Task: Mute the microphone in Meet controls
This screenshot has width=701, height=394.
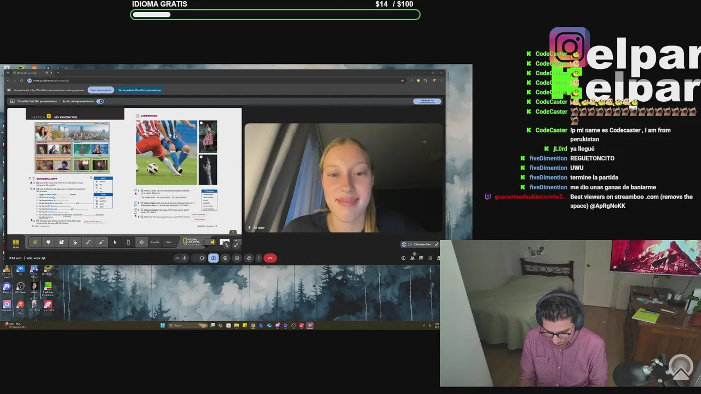Action: click(x=185, y=258)
